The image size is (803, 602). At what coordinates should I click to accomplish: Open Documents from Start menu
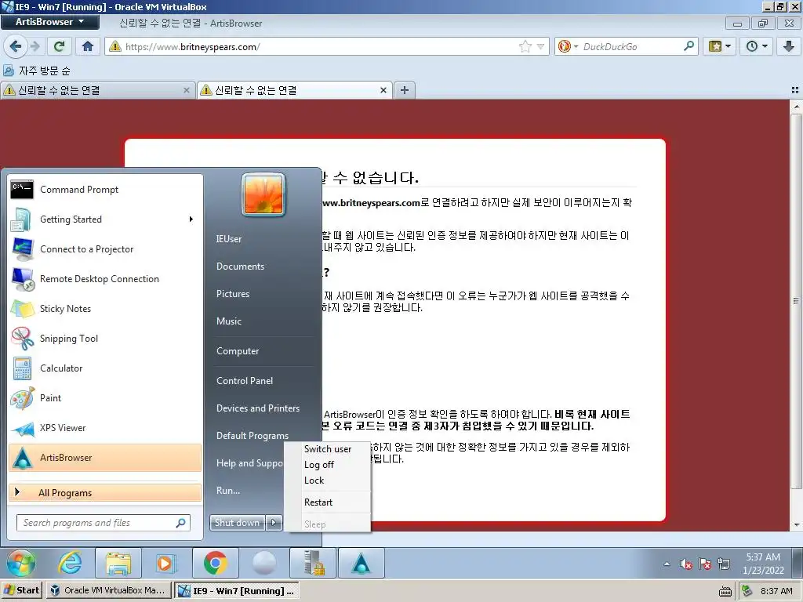pos(240,267)
